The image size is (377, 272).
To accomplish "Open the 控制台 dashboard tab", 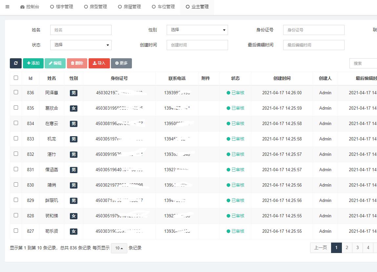I will point(30,7).
